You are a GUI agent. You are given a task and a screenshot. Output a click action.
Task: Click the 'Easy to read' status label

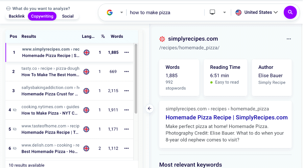tap(227, 82)
